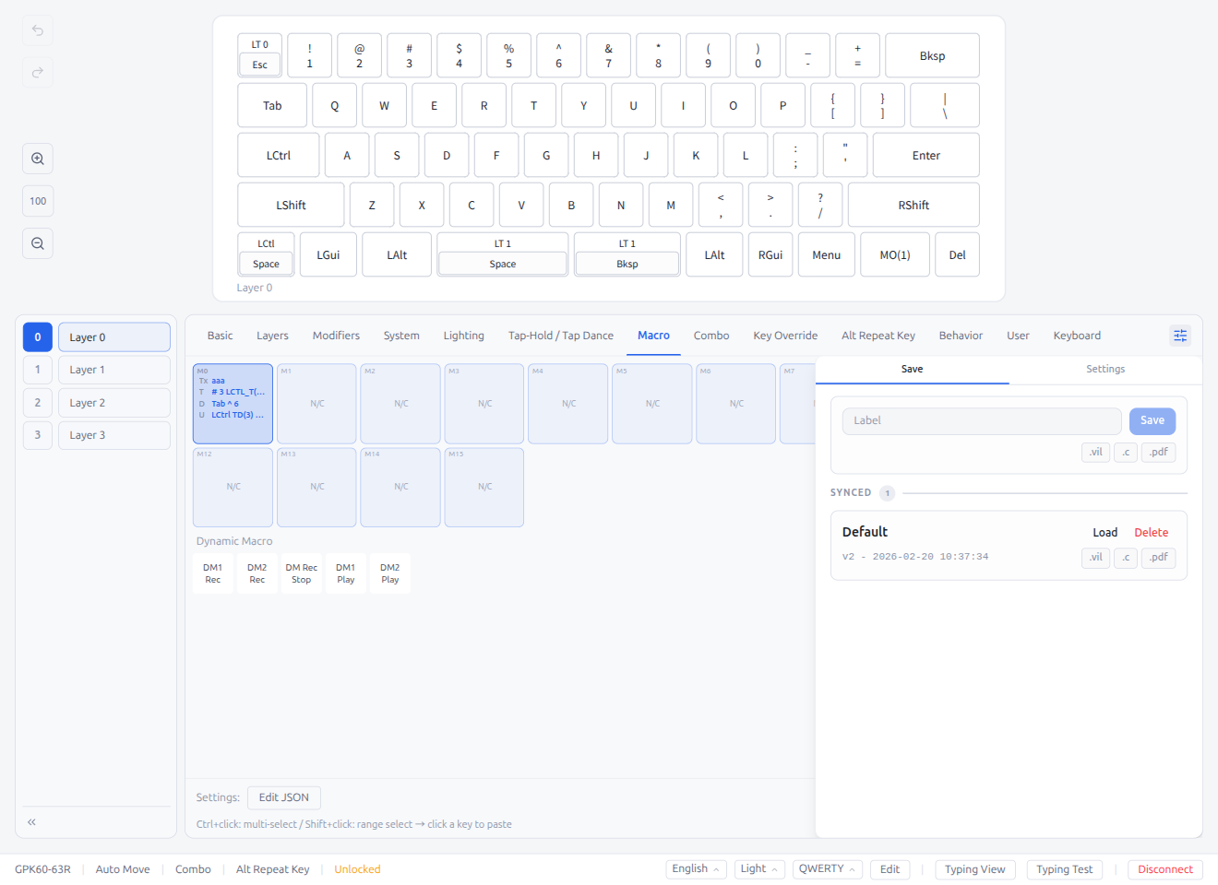The image size is (1218, 885).
Task: Delete the Default synced layout
Action: coord(1152,533)
